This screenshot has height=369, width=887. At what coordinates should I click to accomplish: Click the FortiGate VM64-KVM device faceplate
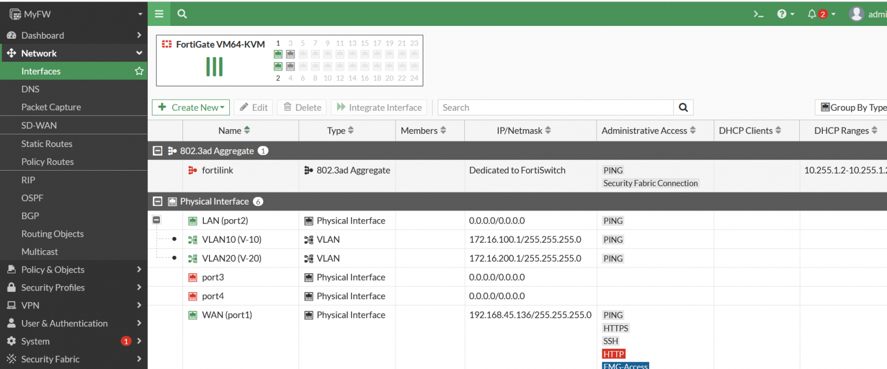coord(289,60)
